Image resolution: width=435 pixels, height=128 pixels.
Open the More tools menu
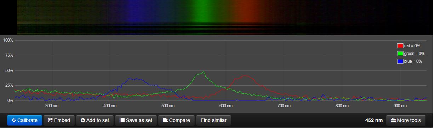(x=406, y=120)
